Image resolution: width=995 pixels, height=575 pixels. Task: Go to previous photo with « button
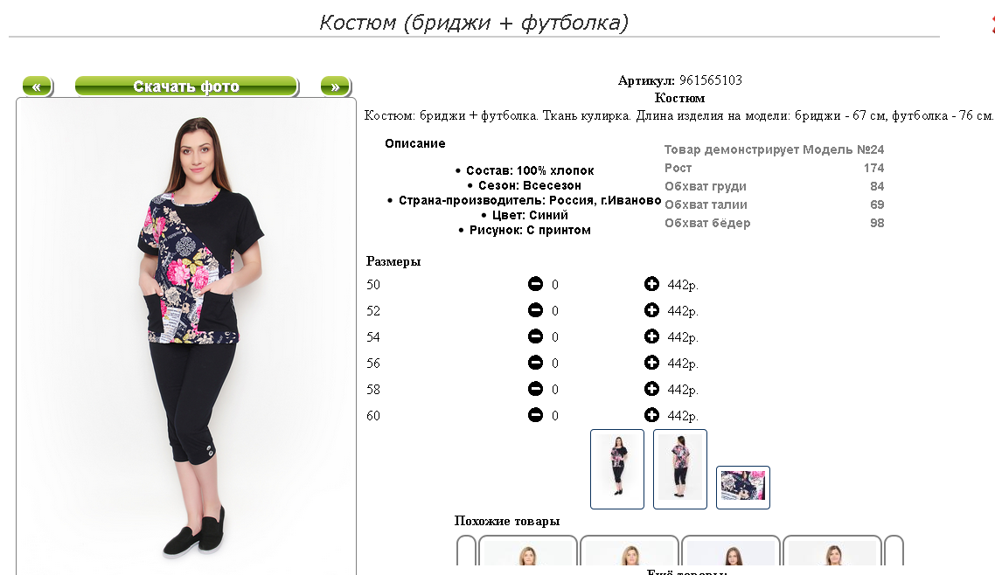(38, 87)
